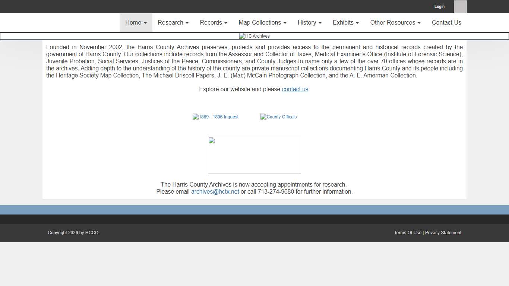The width and height of the screenshot is (509, 286).
Task: Expand the Research menu
Action: pyautogui.click(x=173, y=23)
